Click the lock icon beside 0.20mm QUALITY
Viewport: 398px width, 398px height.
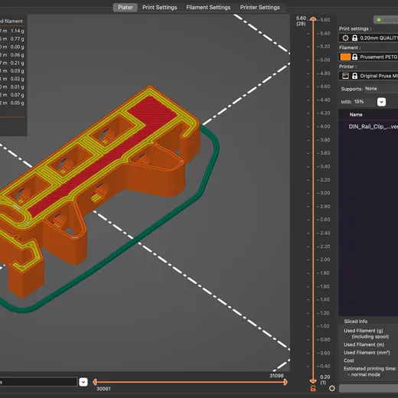pyautogui.click(x=354, y=38)
